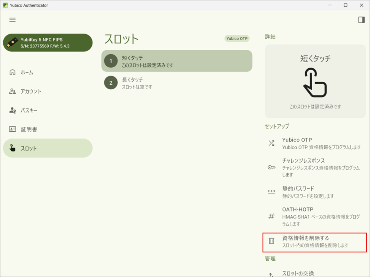Click the home house icon
The height and width of the screenshot is (277, 370).
point(13,72)
